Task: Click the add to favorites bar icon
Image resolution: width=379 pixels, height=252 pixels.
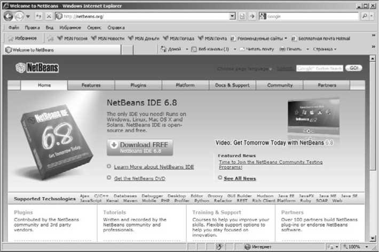Action: coord(50,38)
